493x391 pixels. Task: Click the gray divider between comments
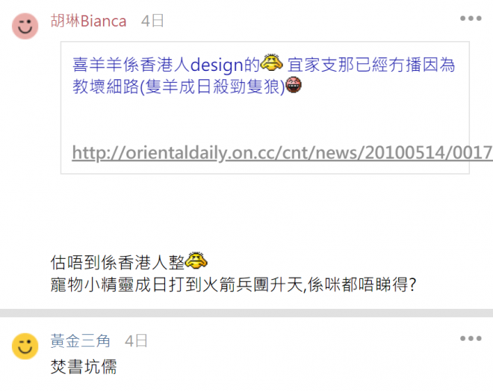point(246,313)
